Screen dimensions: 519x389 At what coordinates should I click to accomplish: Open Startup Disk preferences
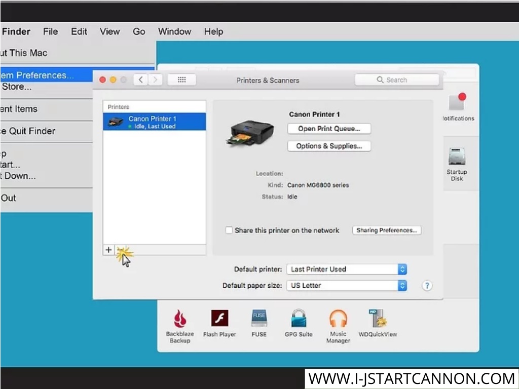point(457,164)
